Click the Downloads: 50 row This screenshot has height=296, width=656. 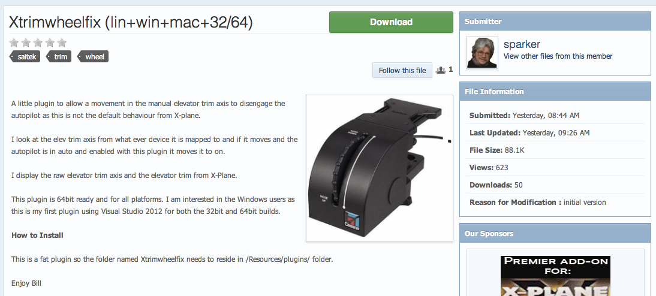pyautogui.click(x=555, y=185)
